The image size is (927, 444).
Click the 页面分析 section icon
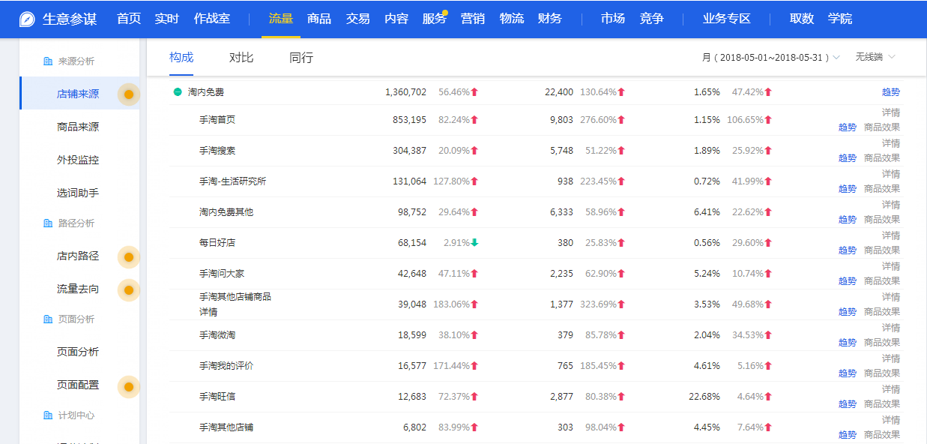pos(48,319)
